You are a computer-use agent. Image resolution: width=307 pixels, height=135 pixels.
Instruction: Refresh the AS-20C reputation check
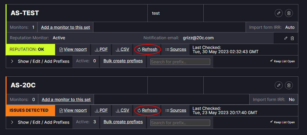point(147,110)
